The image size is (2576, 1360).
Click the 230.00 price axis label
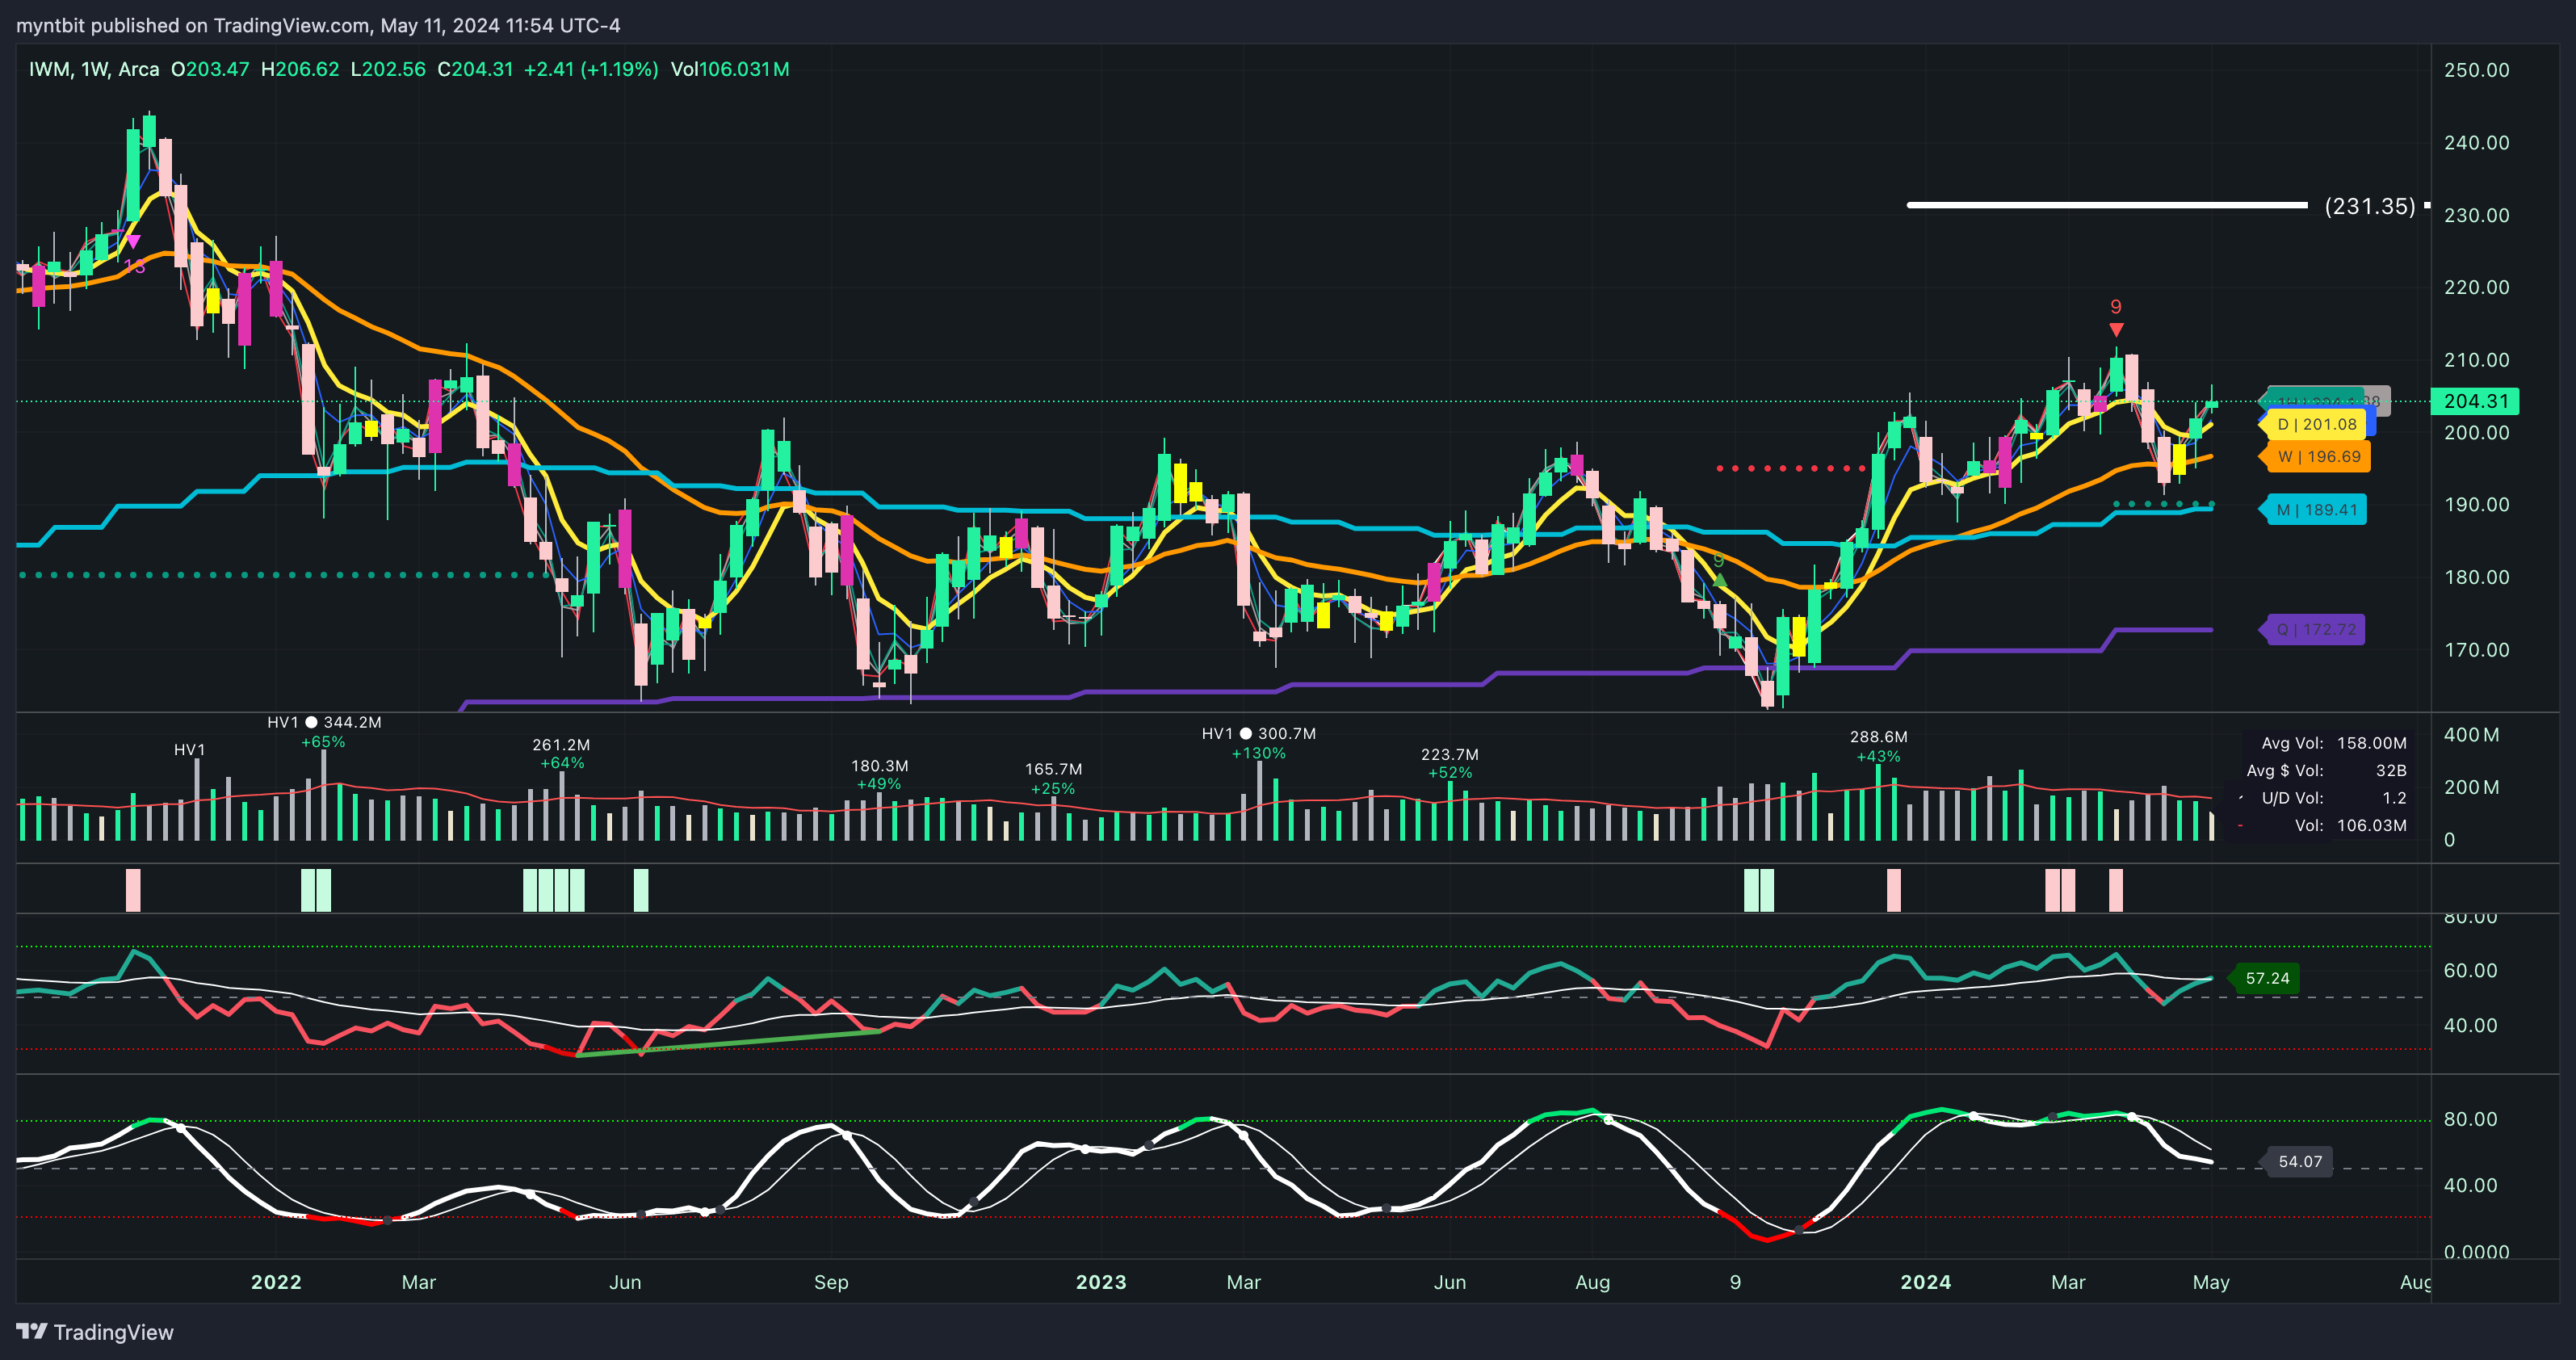coord(2476,215)
